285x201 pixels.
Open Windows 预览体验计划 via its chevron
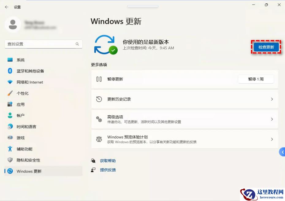tap(272, 139)
